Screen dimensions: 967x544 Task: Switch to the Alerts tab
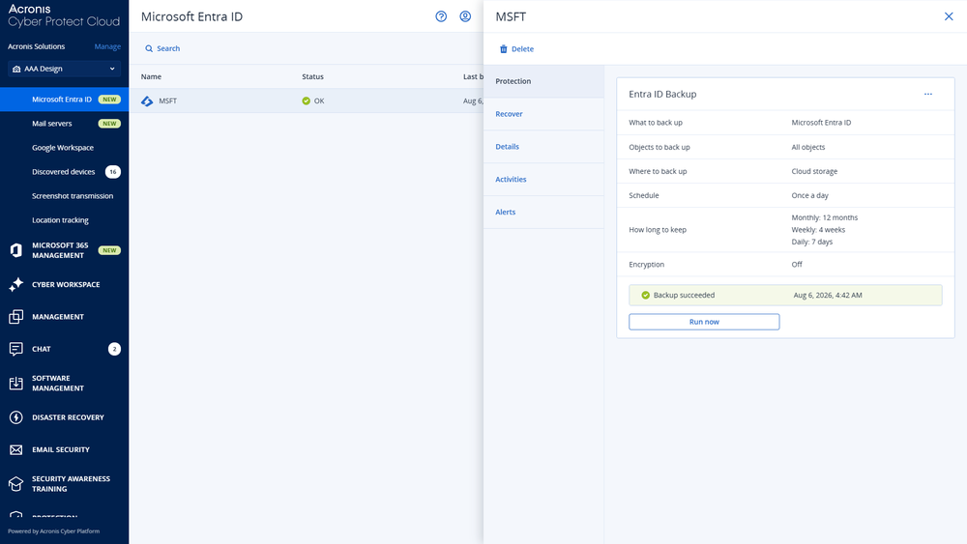543,212
